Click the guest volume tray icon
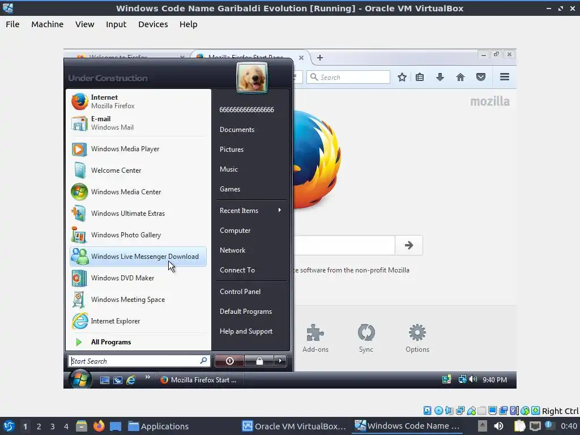Viewport: 580px width, 435px height. click(x=473, y=379)
